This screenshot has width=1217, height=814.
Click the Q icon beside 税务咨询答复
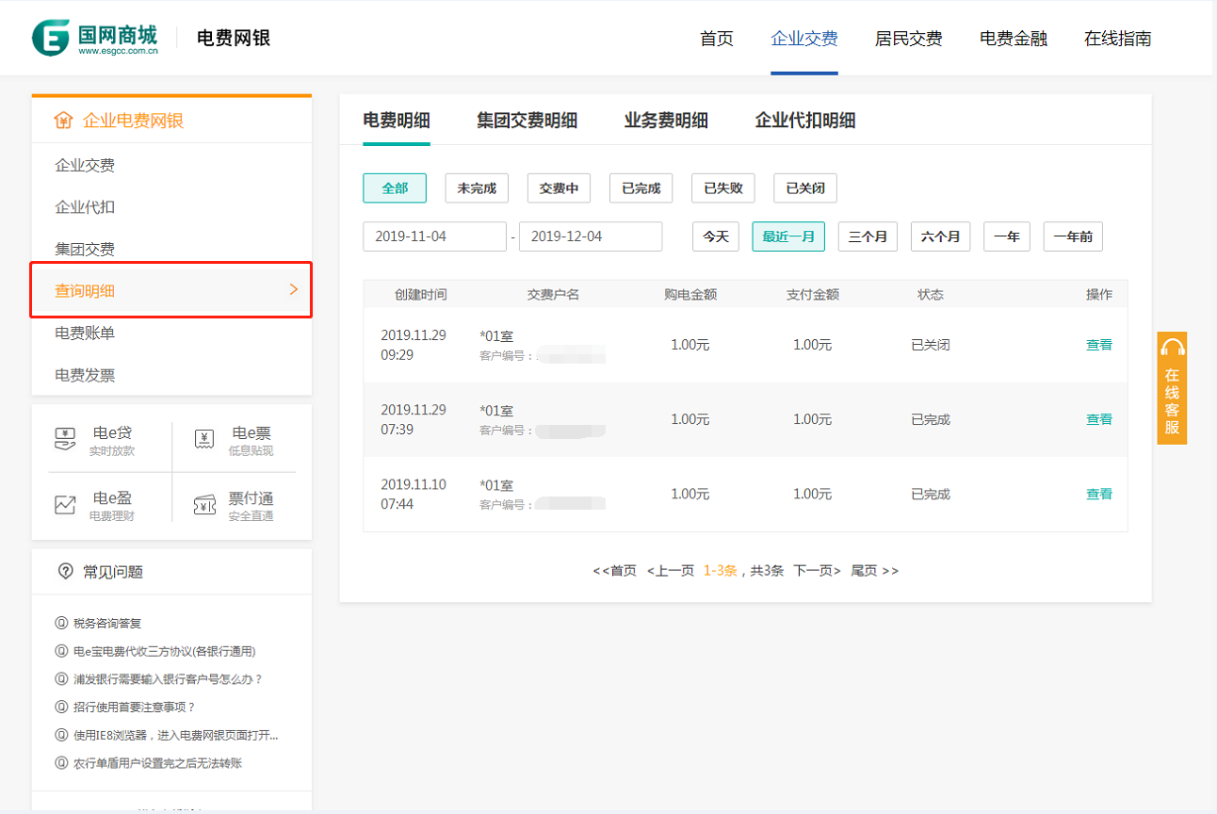(61, 623)
